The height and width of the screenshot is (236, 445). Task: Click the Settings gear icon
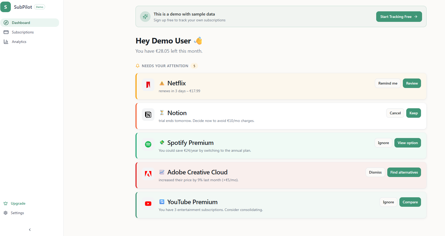click(x=6, y=213)
